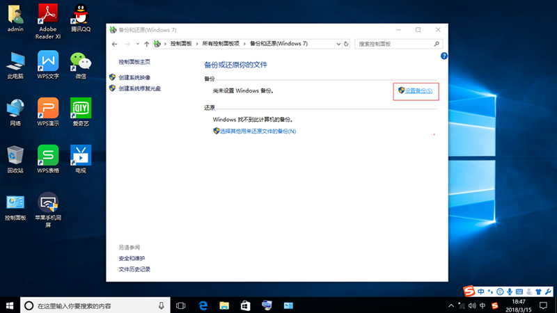Open File Explorer from the taskbar

point(224,305)
